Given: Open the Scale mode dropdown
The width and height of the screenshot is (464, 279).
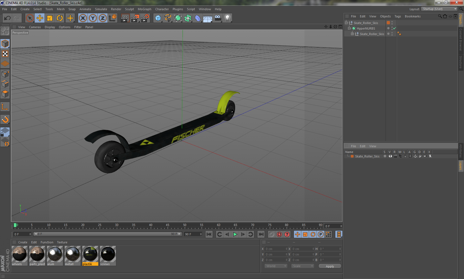Looking at the screenshot, I should [x=303, y=266].
